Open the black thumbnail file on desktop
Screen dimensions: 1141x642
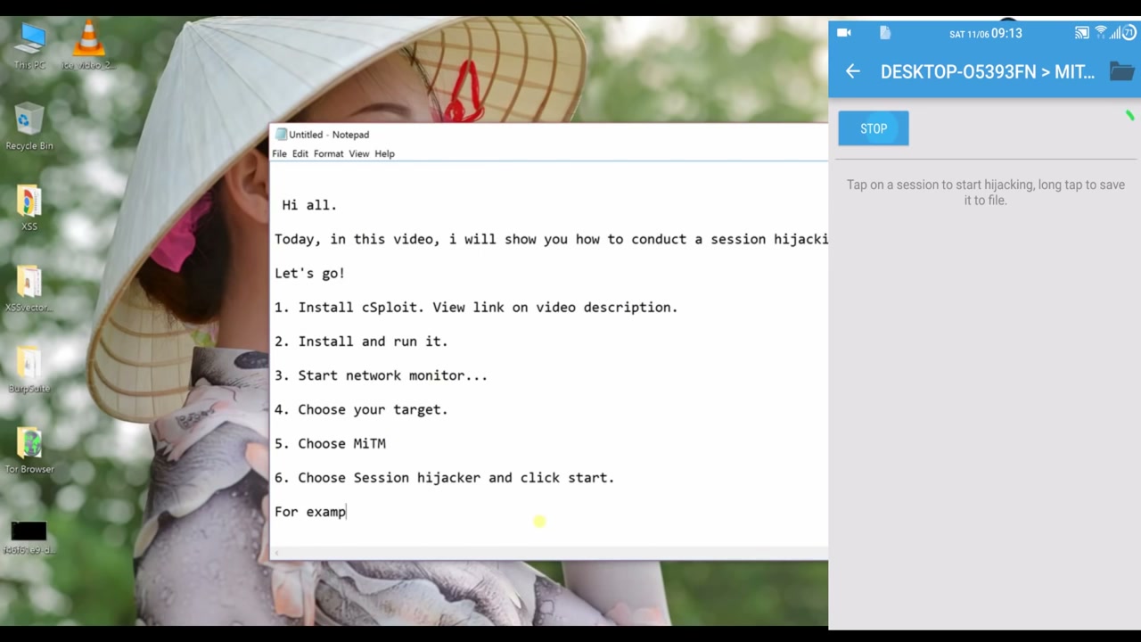click(x=29, y=537)
